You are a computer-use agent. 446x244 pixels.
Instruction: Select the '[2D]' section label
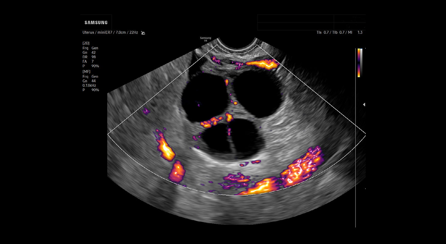tap(86, 43)
